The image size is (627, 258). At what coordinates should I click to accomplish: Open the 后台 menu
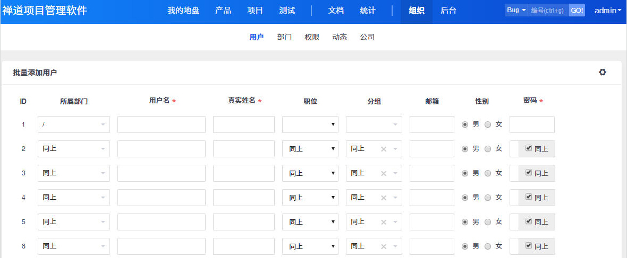tap(448, 11)
